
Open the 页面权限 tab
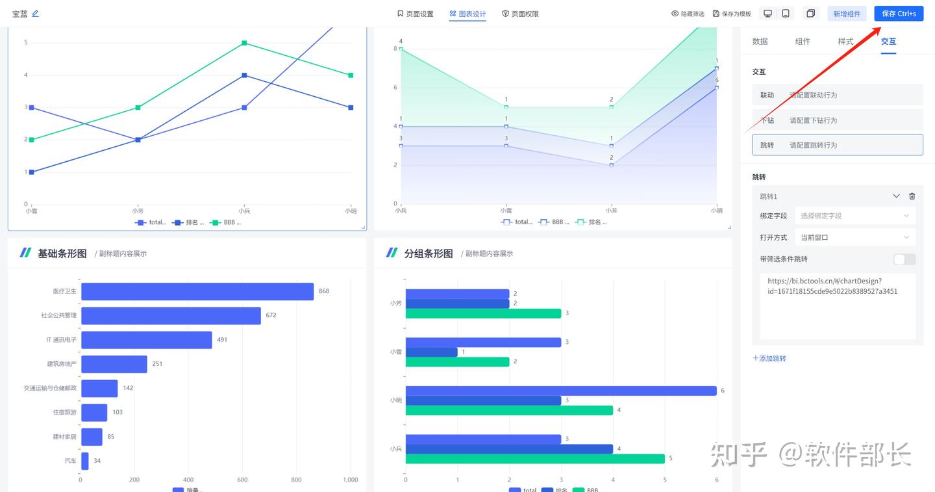pyautogui.click(x=520, y=14)
